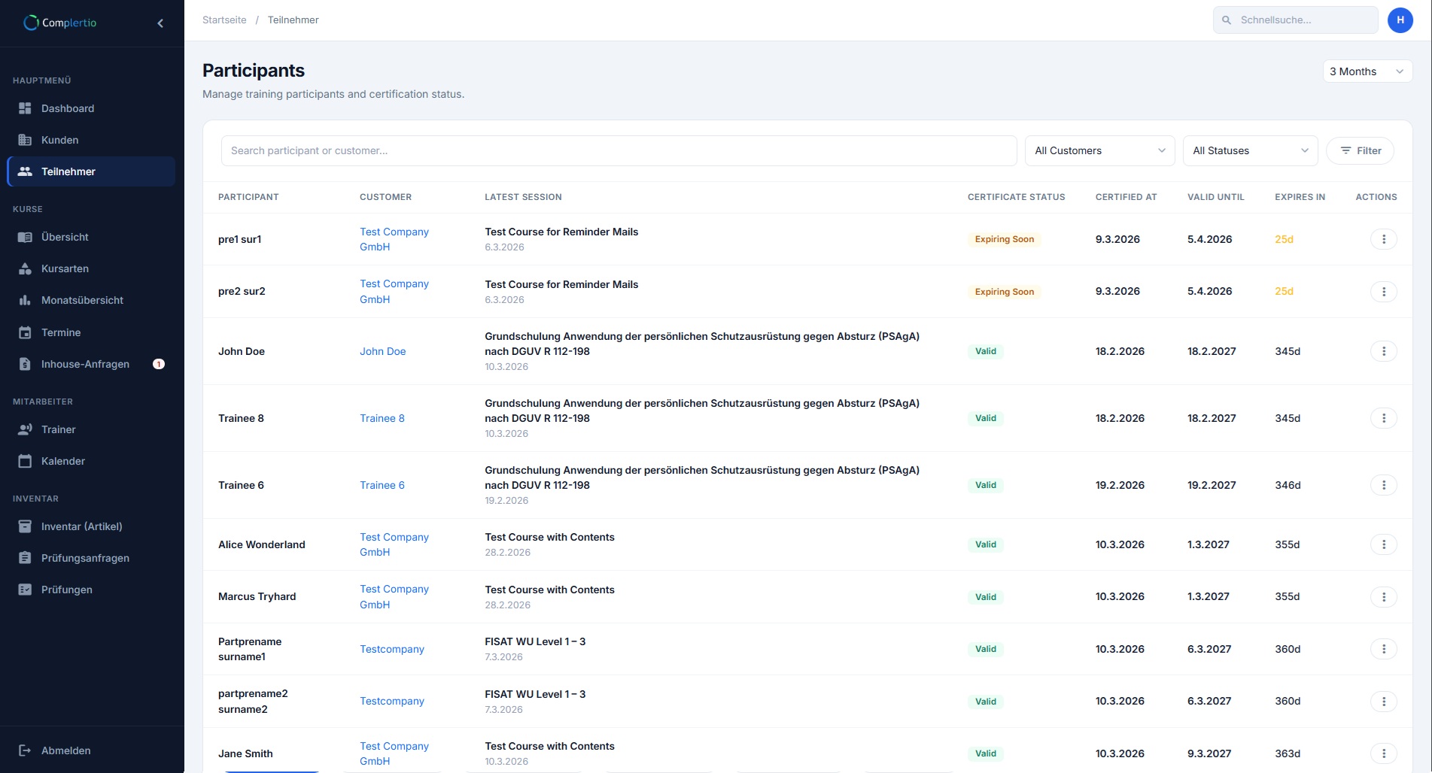This screenshot has width=1432, height=773.
Task: Click the participant search field
Action: point(619,150)
